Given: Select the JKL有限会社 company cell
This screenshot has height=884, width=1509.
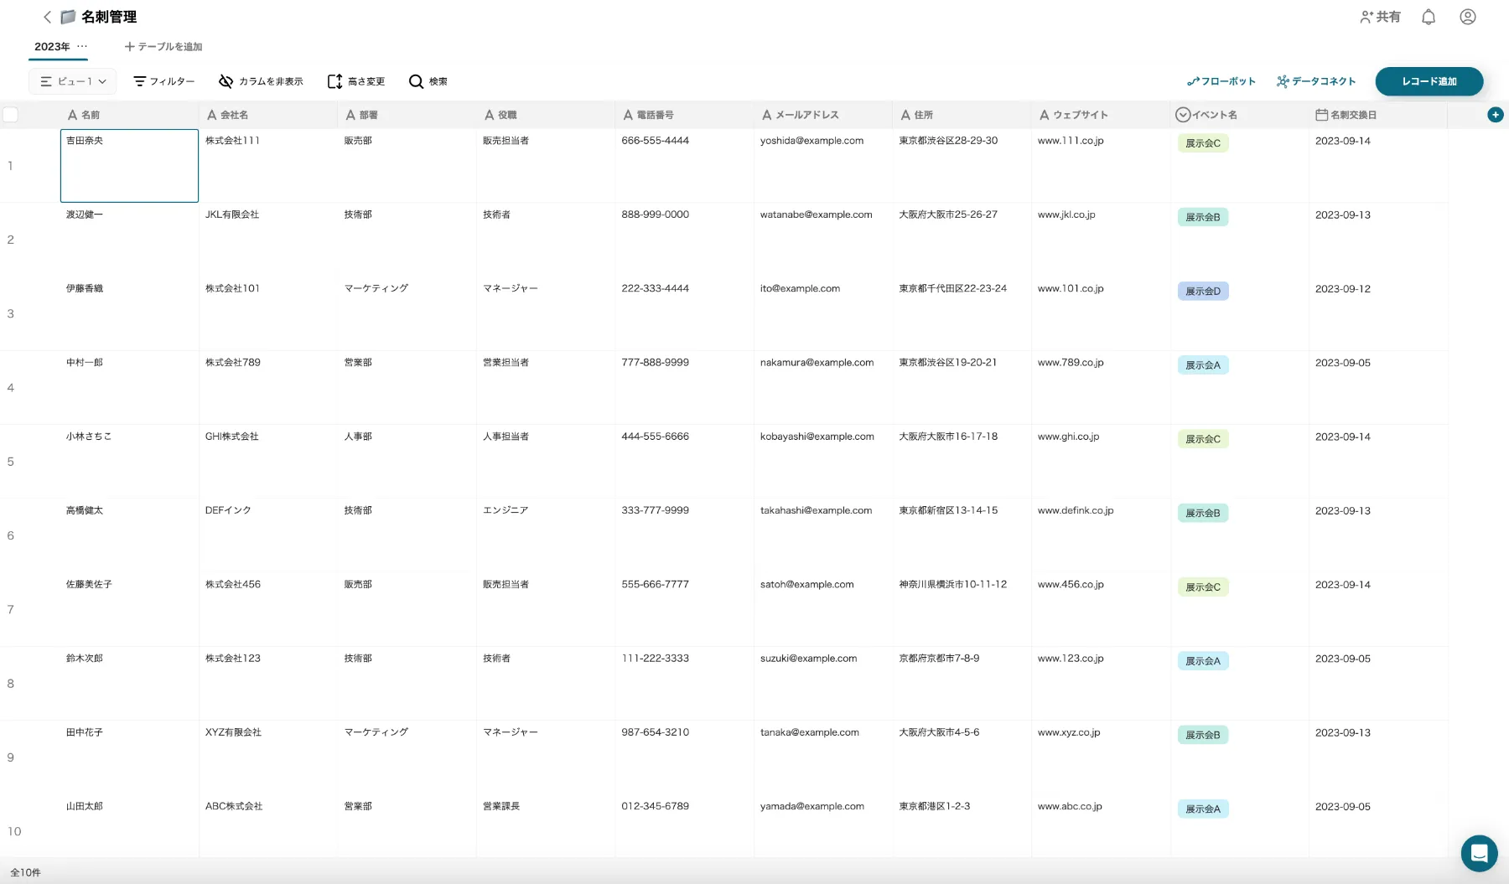Looking at the screenshot, I should coord(268,240).
